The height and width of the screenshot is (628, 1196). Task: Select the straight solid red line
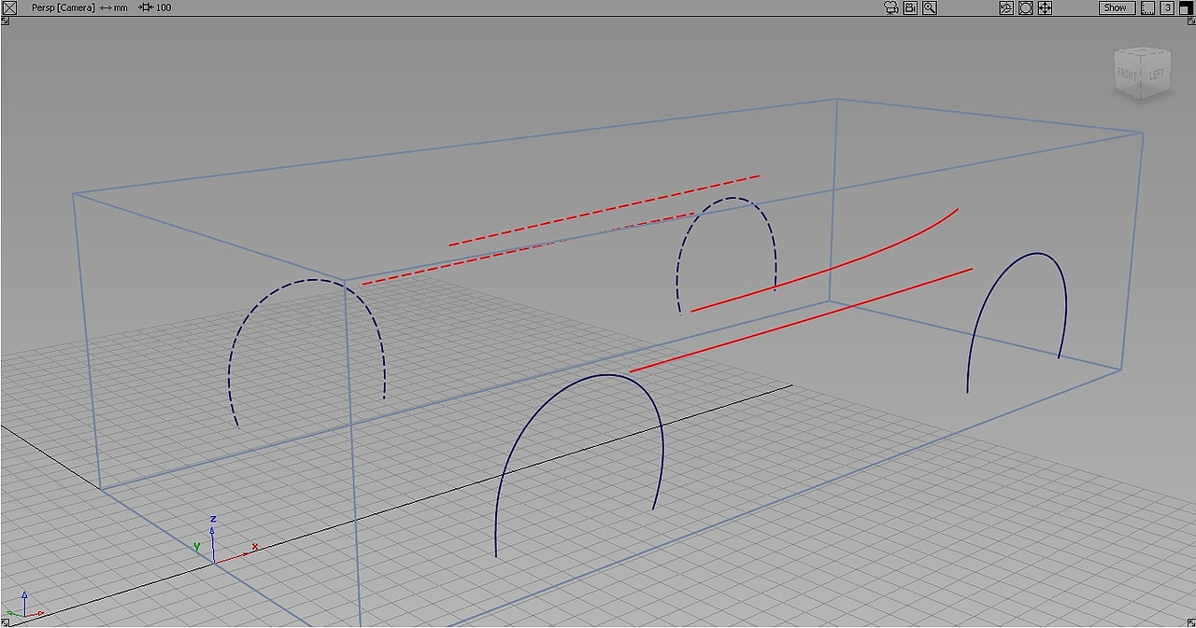point(801,320)
